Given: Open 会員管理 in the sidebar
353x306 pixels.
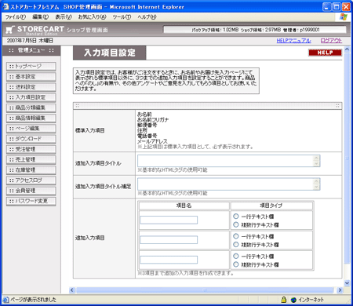Looking at the screenshot, I should coord(31,191).
